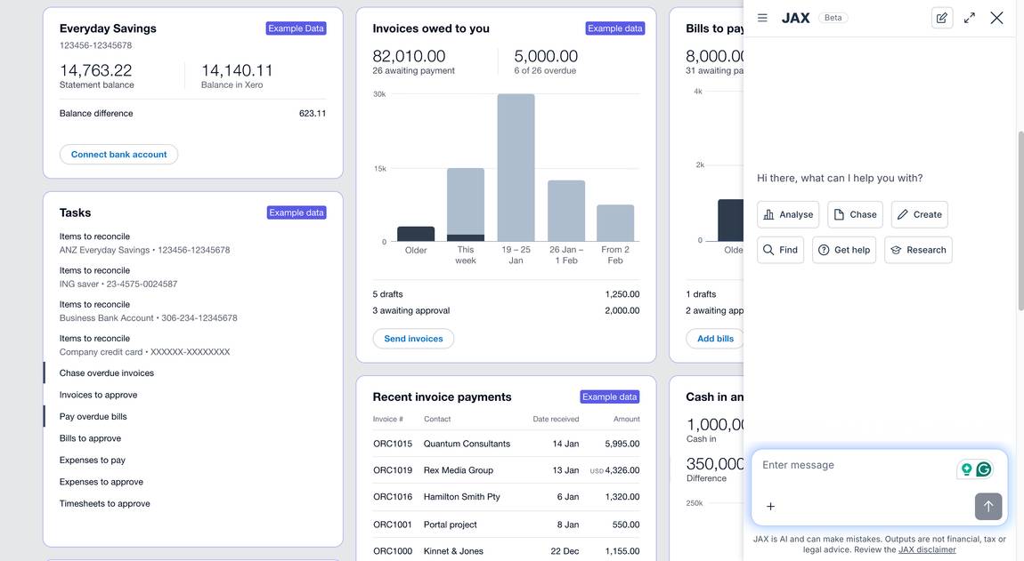Choose the Analyse quick action

[788, 214]
